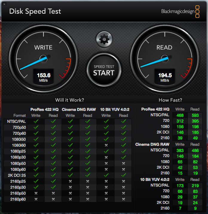Click 10 Bit YUV Write cross for 2160p60
Image resolution: width=208 pixels, height=214 pixels.
106,199
